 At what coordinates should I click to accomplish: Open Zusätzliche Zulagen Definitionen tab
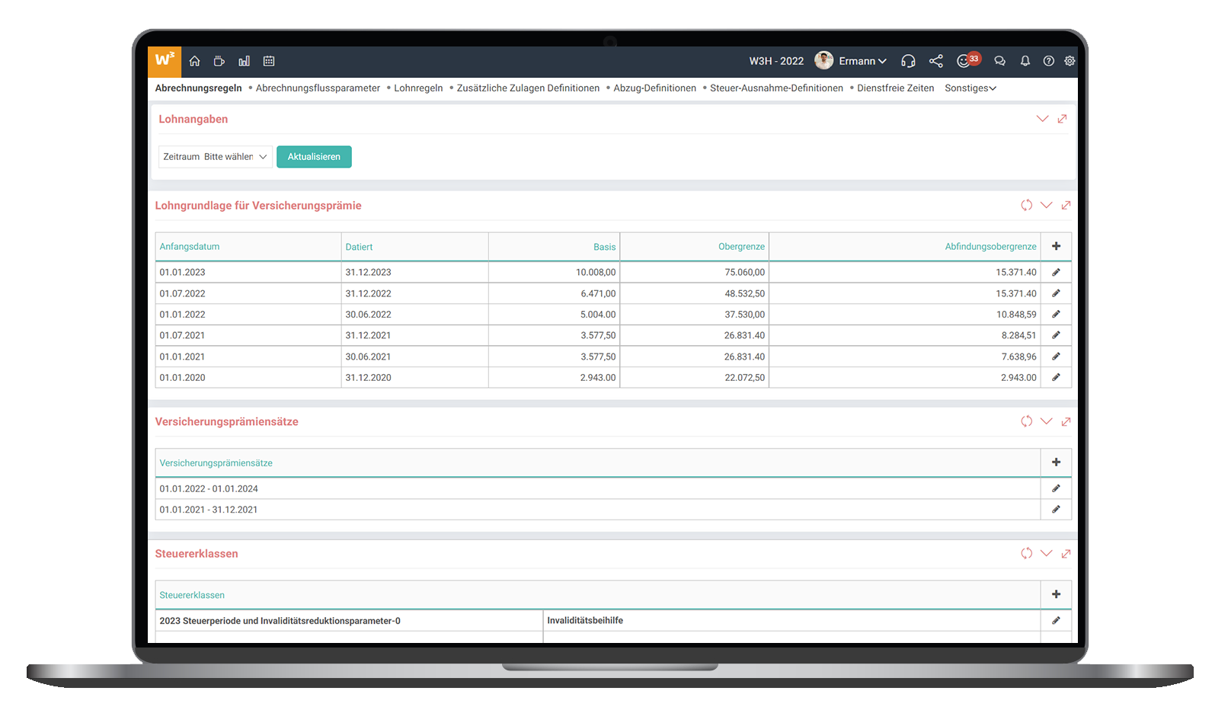tap(528, 88)
